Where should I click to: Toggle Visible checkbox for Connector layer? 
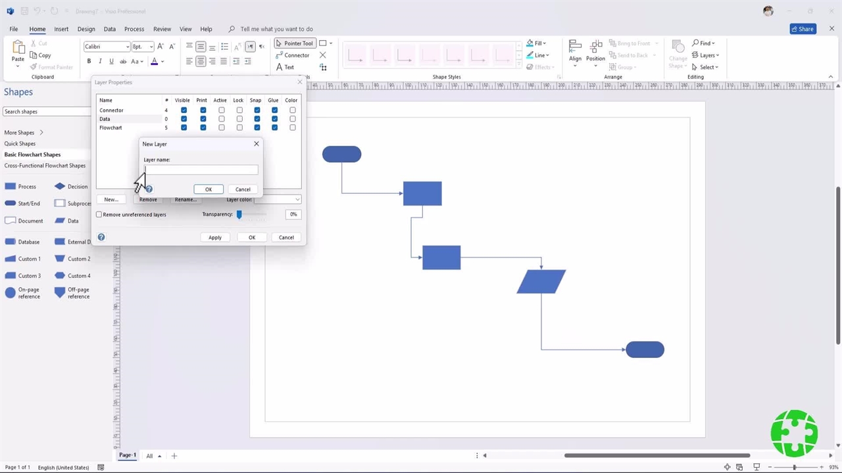coord(184,110)
